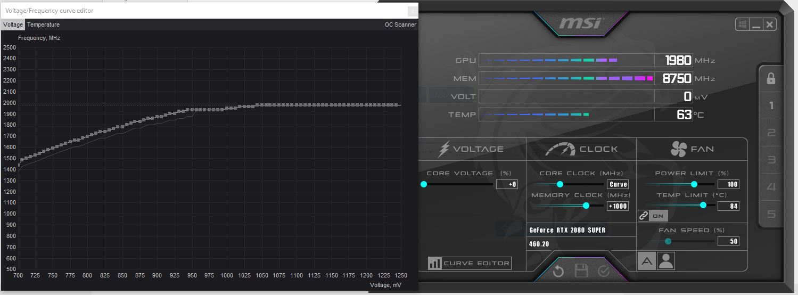Open OC Scanner in curve editor
The image size is (798, 295).
pyautogui.click(x=400, y=24)
